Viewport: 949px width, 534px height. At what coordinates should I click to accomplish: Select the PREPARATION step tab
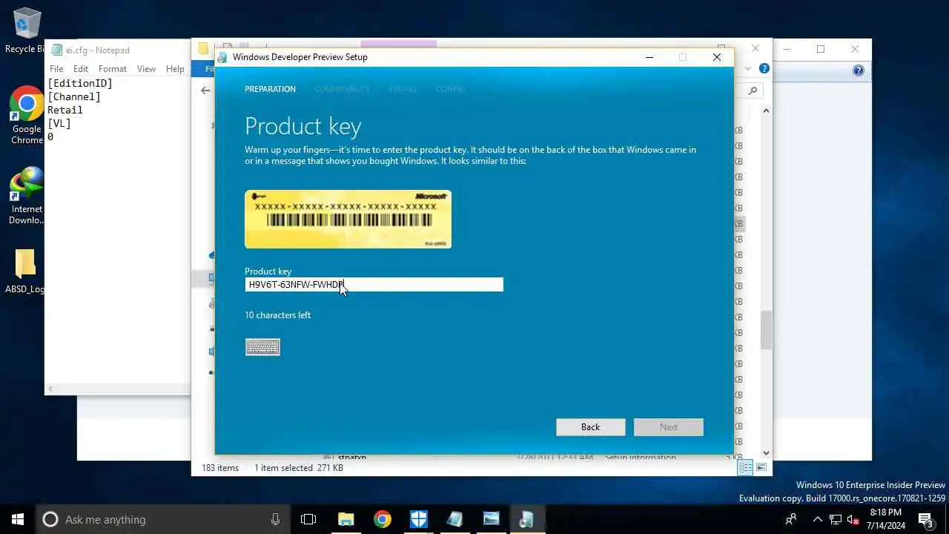point(270,89)
